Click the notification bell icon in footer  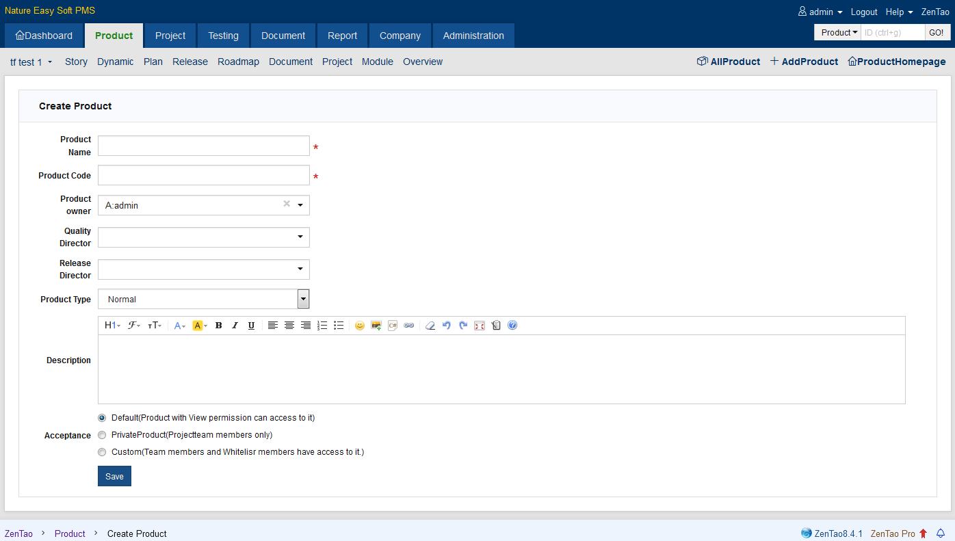point(941,533)
